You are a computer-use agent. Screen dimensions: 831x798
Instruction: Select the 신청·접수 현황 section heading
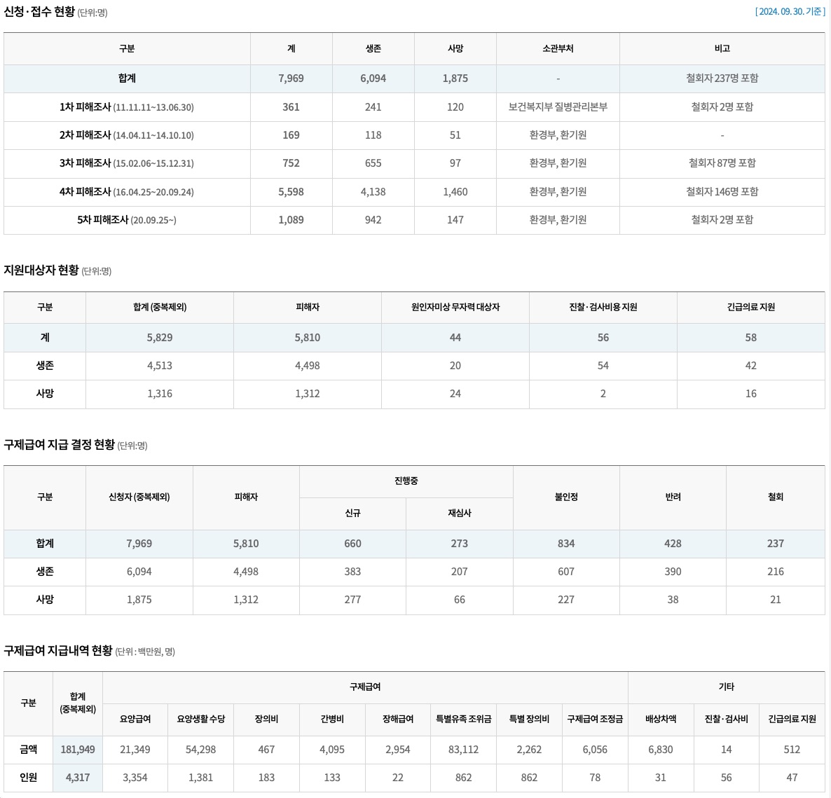[39, 12]
